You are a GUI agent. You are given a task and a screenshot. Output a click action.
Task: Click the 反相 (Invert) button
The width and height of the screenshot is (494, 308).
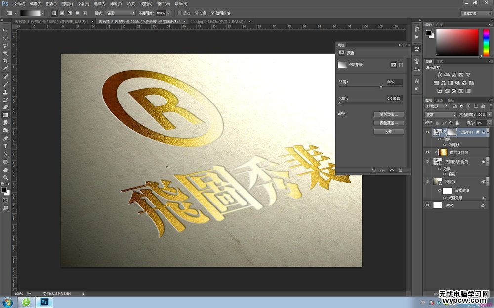pyautogui.click(x=389, y=131)
